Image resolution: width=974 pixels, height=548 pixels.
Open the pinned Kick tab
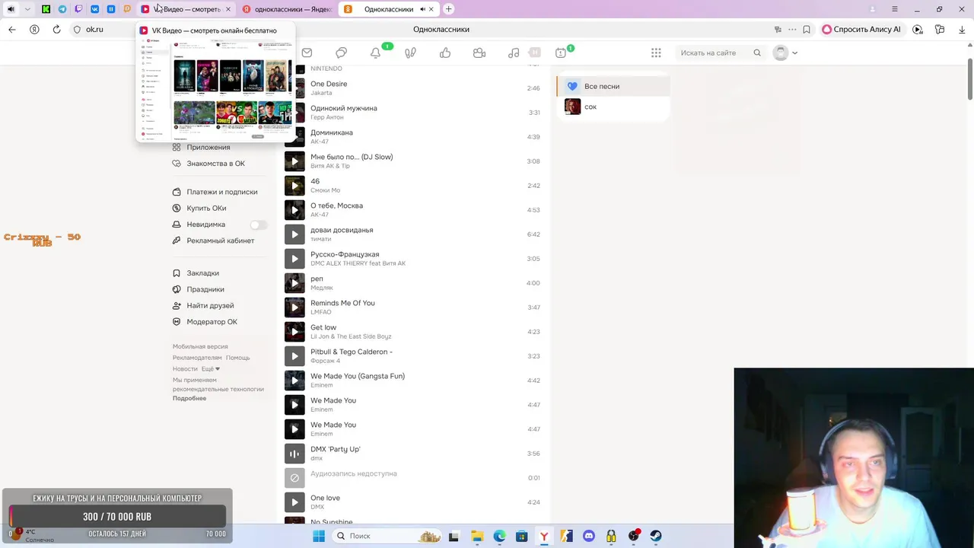pos(46,9)
